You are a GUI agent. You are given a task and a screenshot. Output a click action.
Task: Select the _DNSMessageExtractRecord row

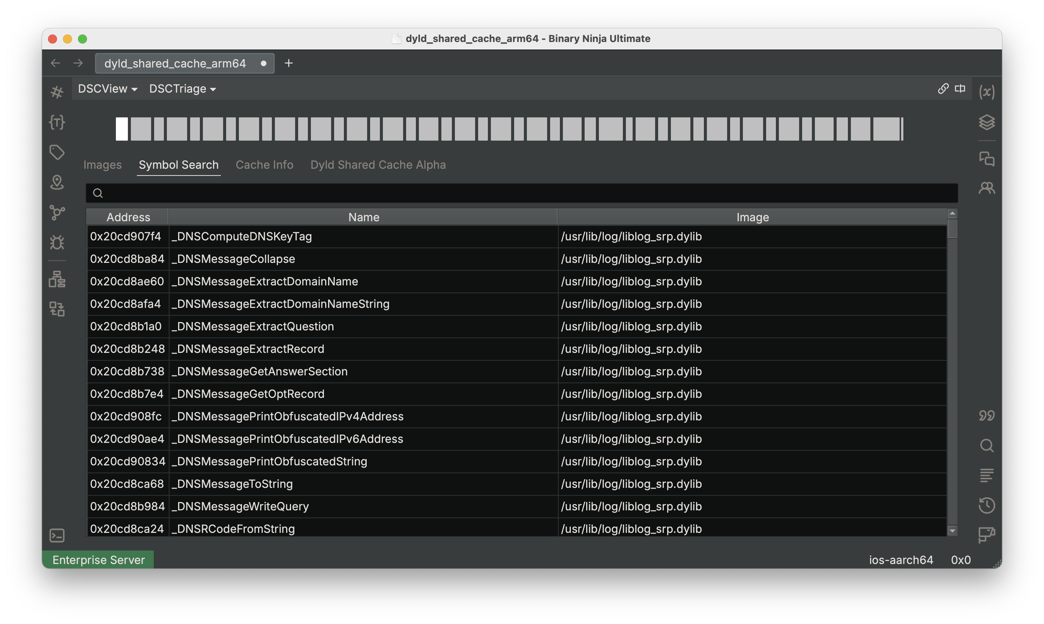(516, 349)
